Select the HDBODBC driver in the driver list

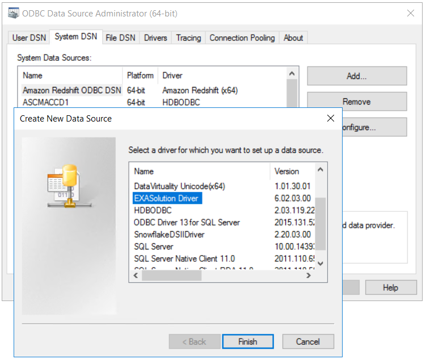(x=153, y=210)
